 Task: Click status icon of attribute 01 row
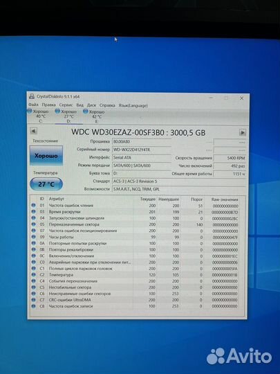pos(33,205)
